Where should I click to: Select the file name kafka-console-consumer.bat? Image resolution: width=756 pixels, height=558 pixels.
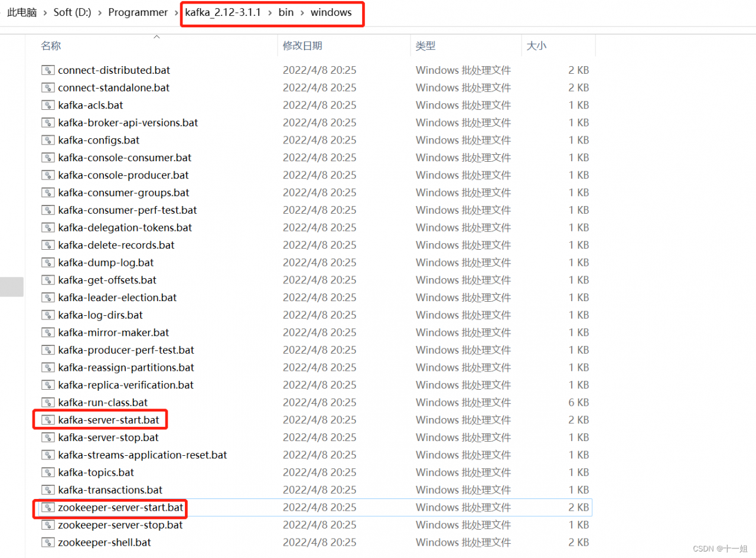click(125, 158)
